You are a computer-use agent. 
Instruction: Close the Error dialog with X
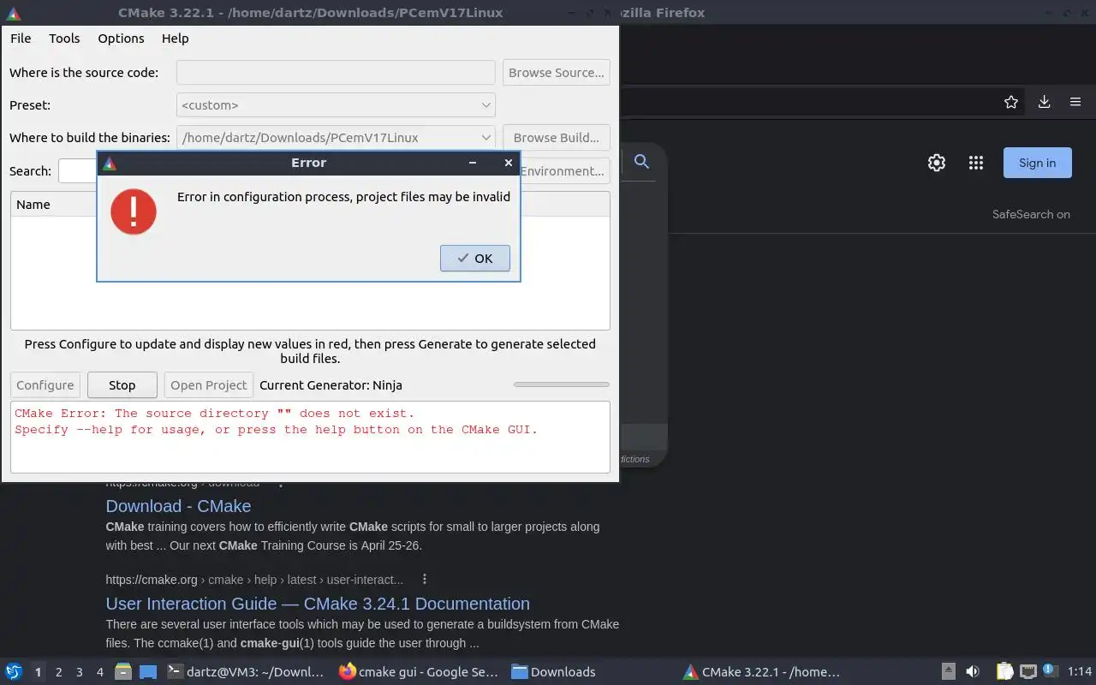(x=508, y=163)
